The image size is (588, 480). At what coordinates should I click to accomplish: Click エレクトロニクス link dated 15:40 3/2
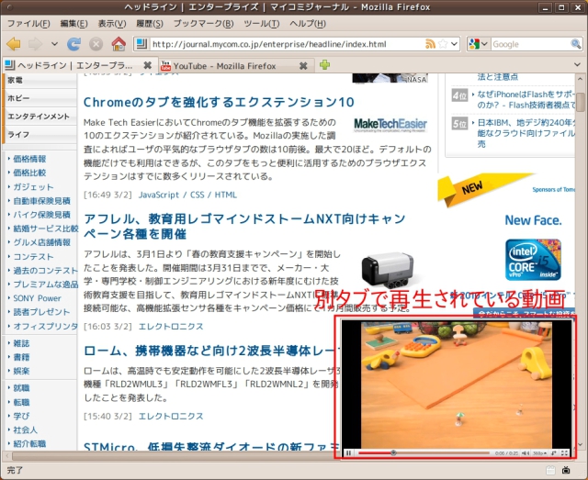coord(171,417)
